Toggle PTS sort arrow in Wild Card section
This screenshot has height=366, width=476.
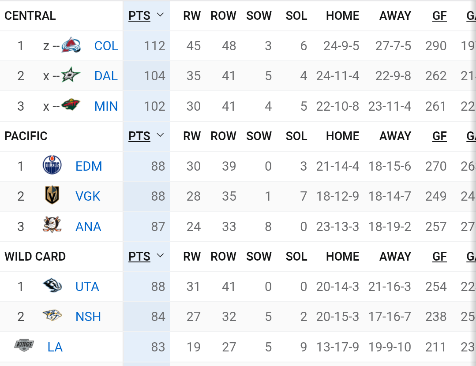pos(161,256)
